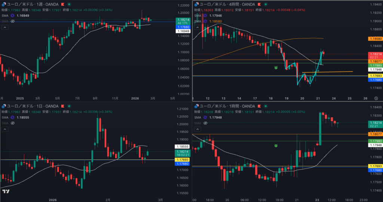Click the SMA 1.16949 loading icon, weekly chart
This screenshot has width=383, height=202.
coord(12,16)
